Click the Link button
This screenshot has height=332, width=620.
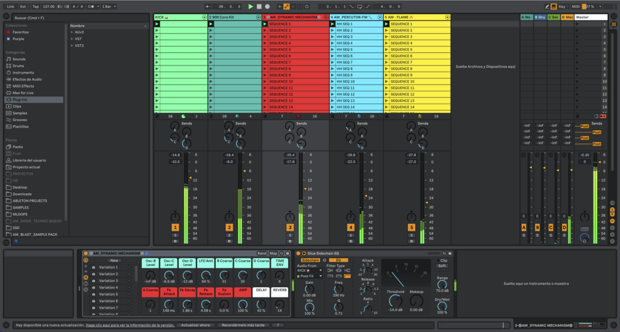point(10,6)
